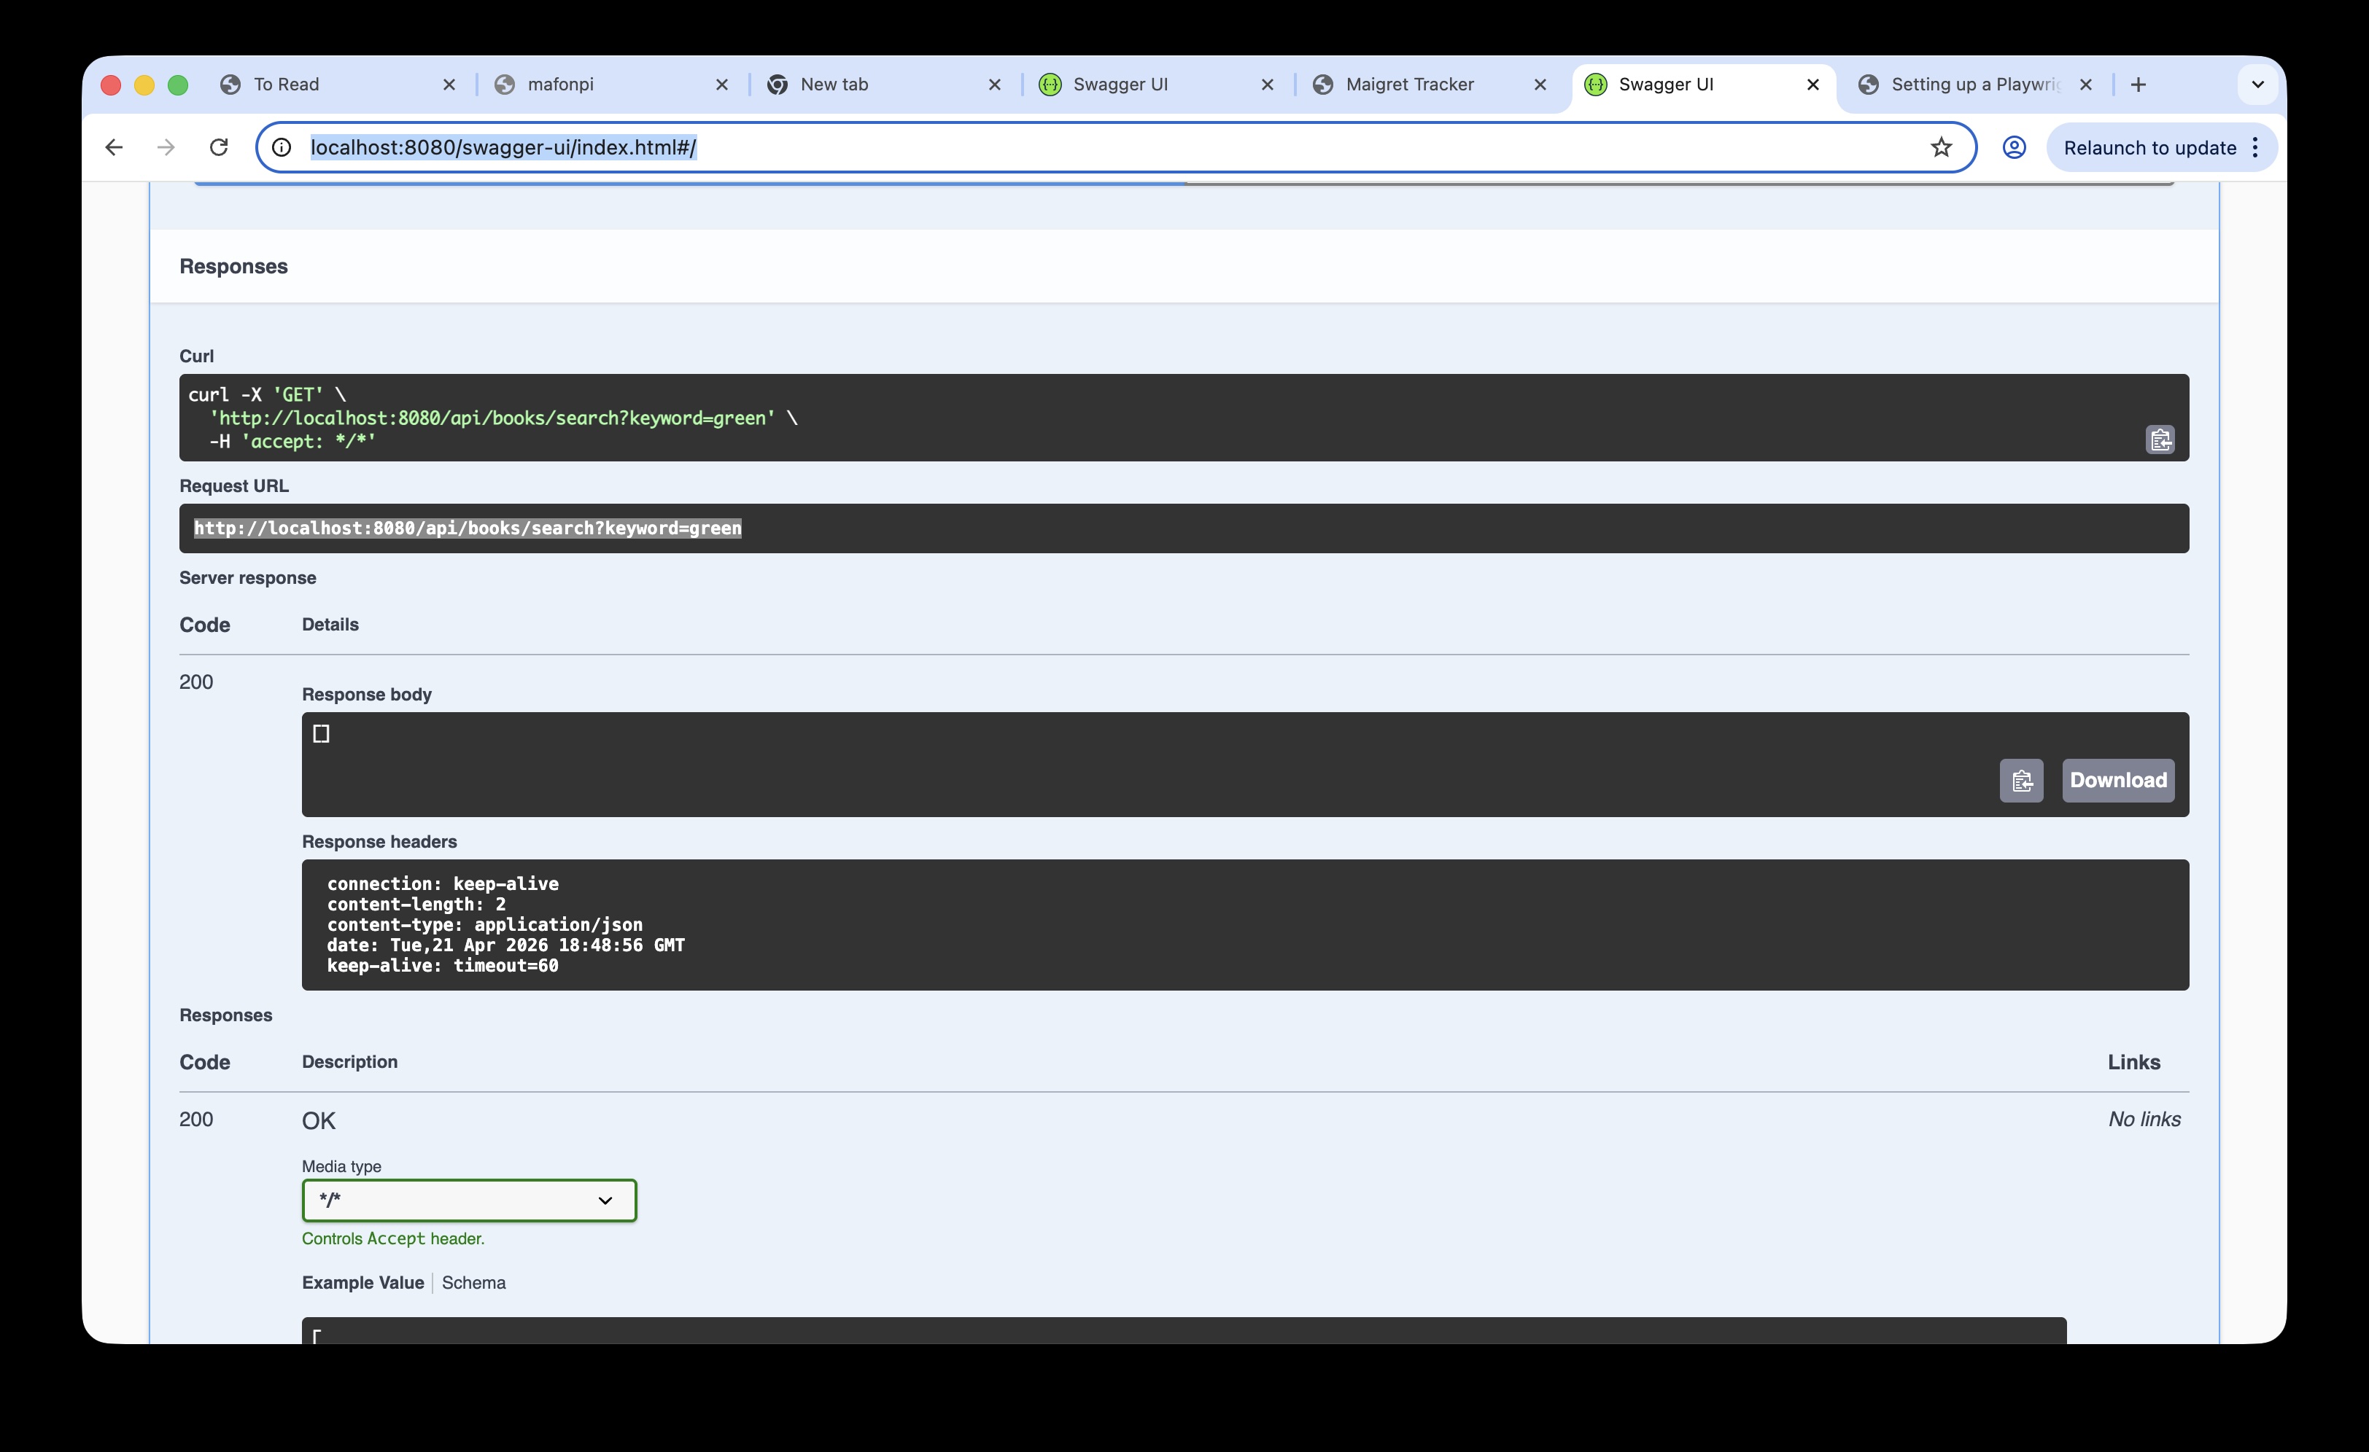Open the Chrome profile menu
This screenshot has height=1452, width=2369.
tap(2013, 147)
